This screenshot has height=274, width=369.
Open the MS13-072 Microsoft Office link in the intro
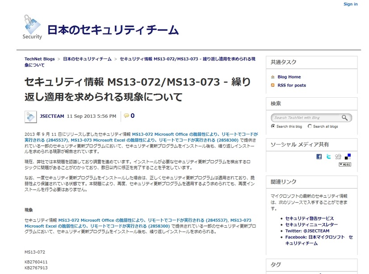pos(141,137)
